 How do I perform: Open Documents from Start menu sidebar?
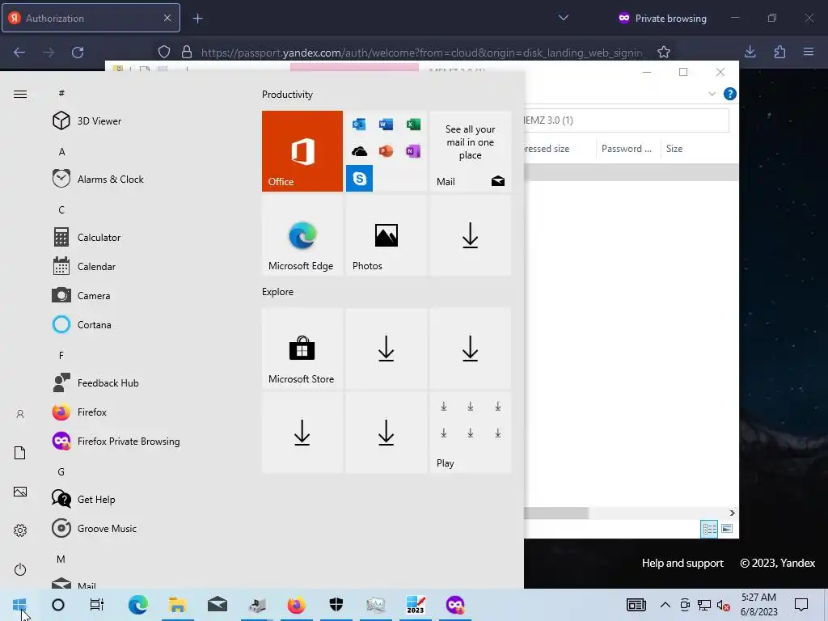tap(20, 453)
